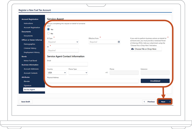The image size is (192, 129).
Task: Click the Save Draft button
Action: pos(26,102)
